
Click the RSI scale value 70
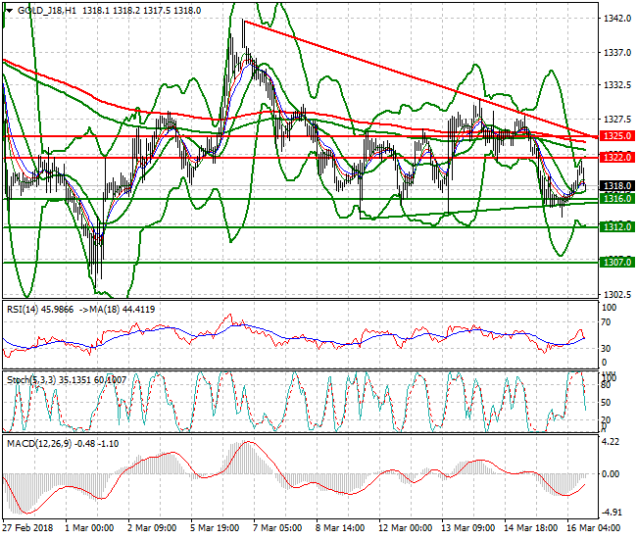coord(606,322)
